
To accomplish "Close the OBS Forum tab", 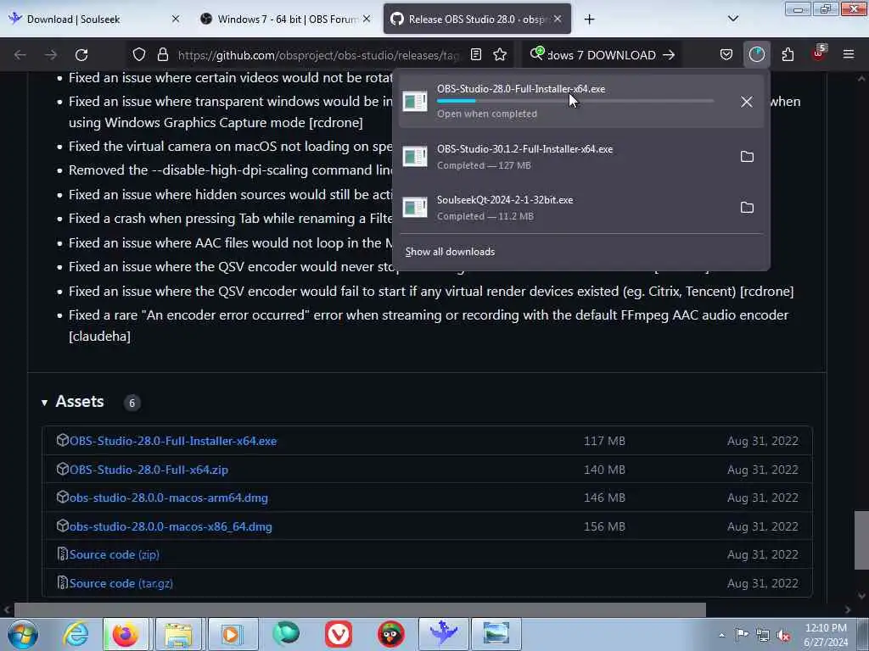I will (367, 19).
